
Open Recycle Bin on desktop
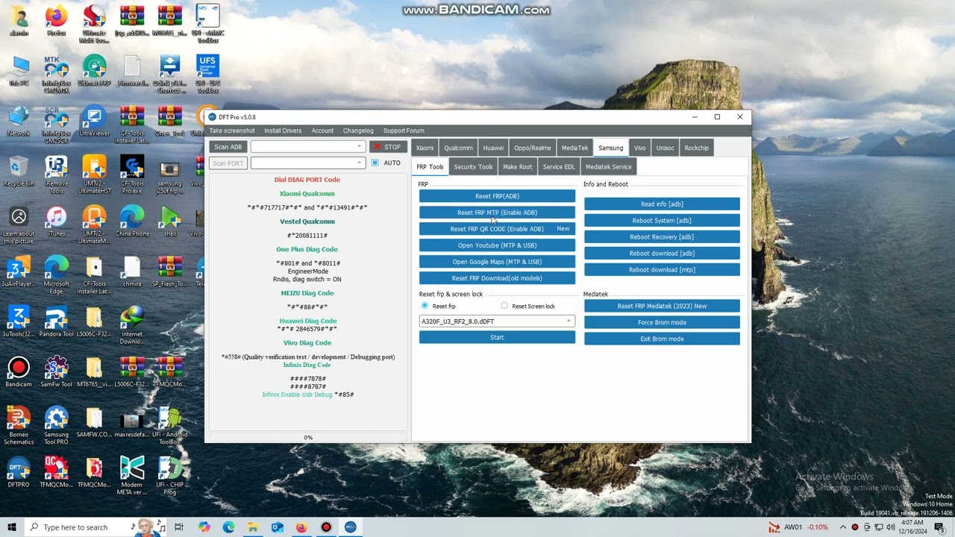(x=19, y=172)
